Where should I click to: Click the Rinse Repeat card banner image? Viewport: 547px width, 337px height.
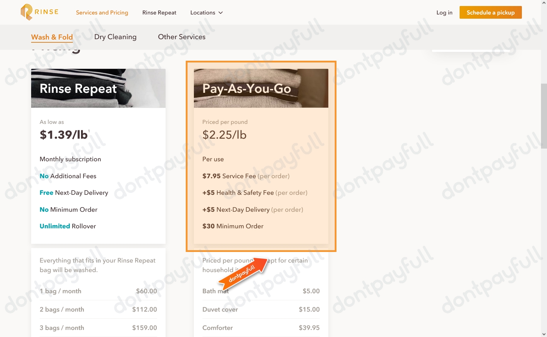[x=98, y=88]
